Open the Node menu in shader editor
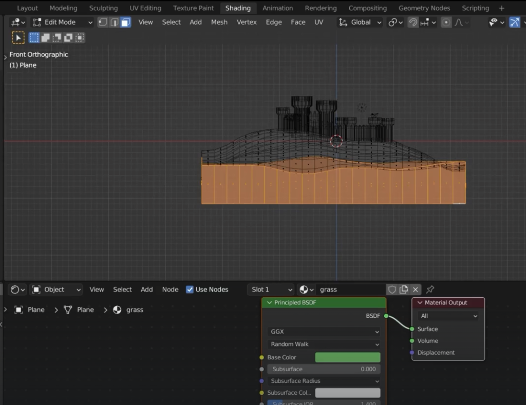This screenshot has width=526, height=405. coord(170,290)
